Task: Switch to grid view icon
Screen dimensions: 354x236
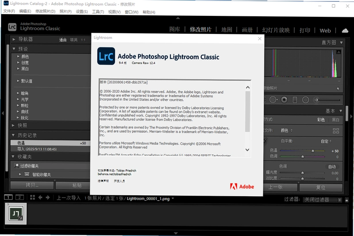Action: click(x=32, y=198)
